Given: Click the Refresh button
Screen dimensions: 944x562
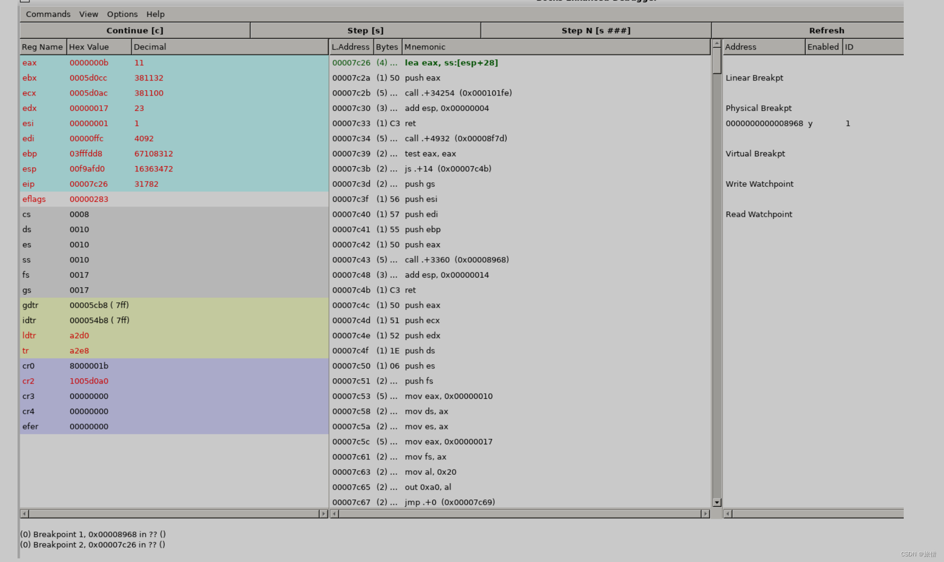Looking at the screenshot, I should (x=808, y=30).
